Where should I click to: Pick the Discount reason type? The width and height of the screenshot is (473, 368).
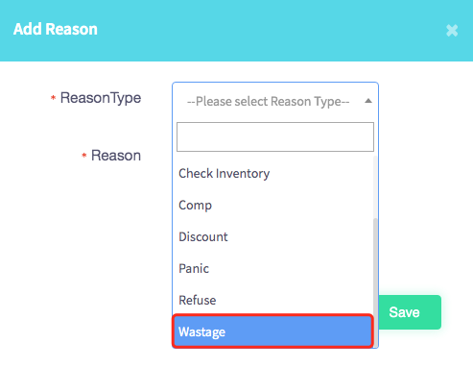pyautogui.click(x=272, y=236)
